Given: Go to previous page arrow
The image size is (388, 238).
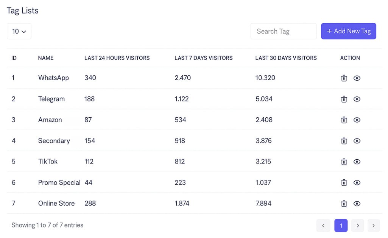Looking at the screenshot, I should pos(323,226).
